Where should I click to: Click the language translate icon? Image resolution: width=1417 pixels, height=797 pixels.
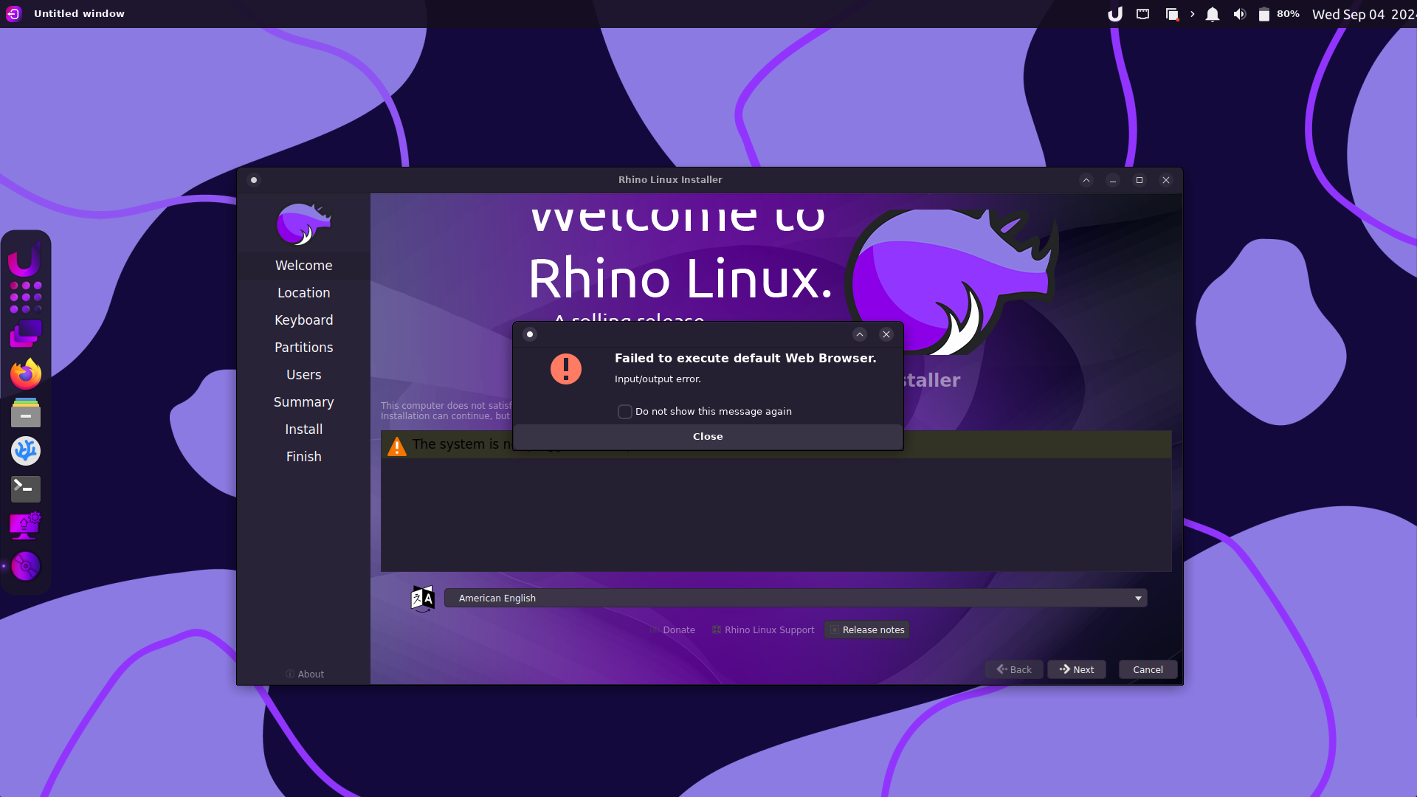pos(423,598)
